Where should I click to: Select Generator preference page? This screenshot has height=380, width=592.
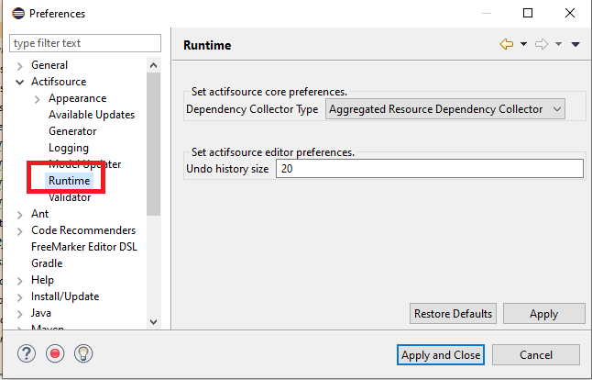[72, 131]
